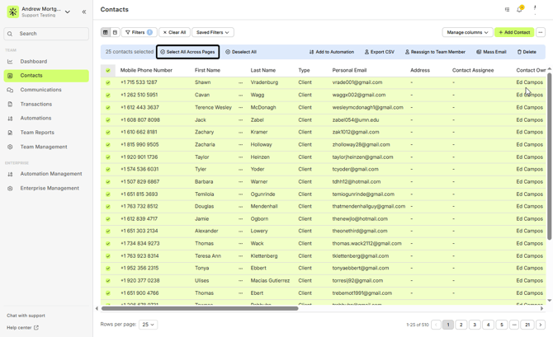The width and height of the screenshot is (553, 337).
Task: Switch to table view icon
Action: click(106, 32)
